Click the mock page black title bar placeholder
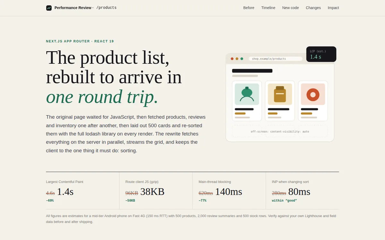Viewport: 385px width, 240px height. 252,71
